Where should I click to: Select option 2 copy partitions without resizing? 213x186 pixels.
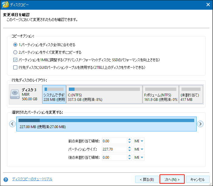pyautogui.click(x=15, y=52)
